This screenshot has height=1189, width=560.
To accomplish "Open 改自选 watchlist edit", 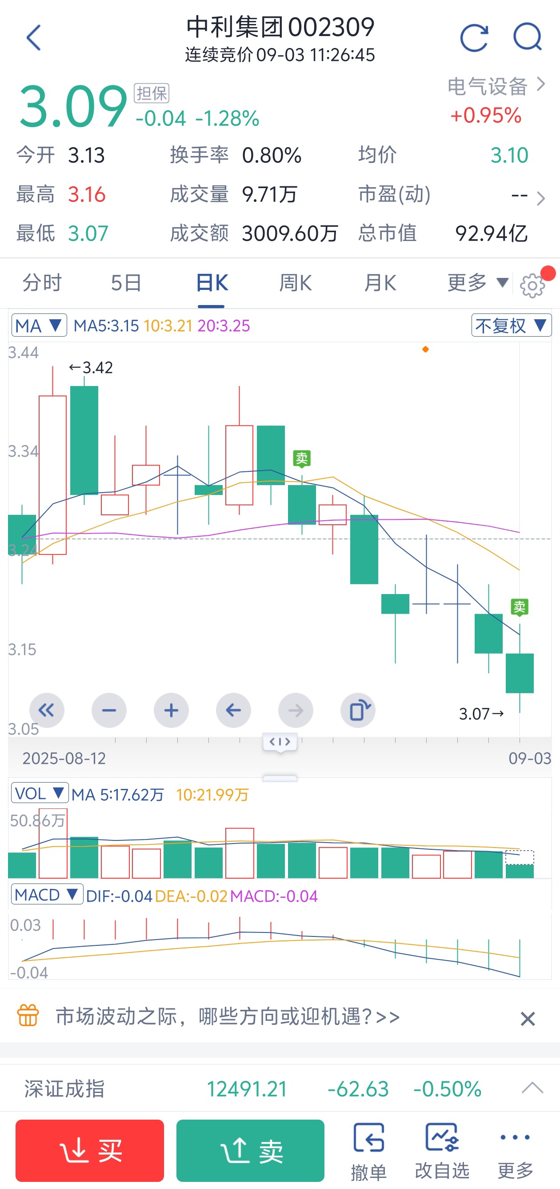I will coord(442,1151).
